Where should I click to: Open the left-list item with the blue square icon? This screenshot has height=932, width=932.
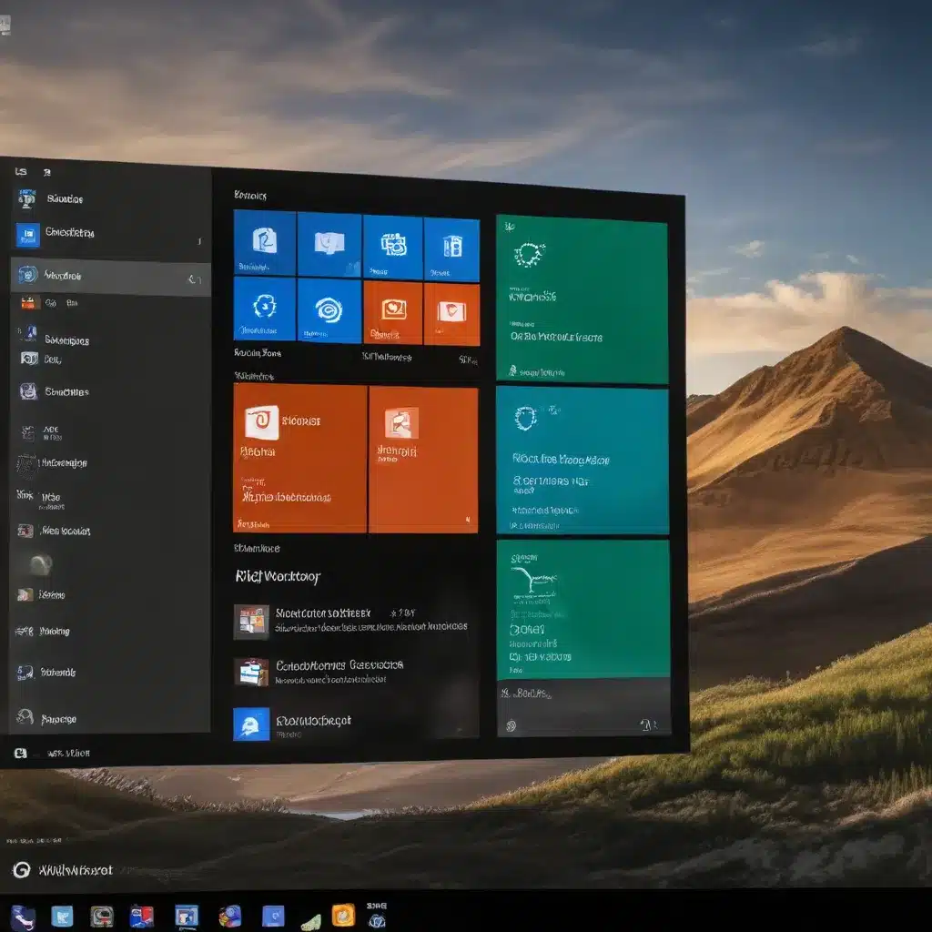tap(27, 235)
